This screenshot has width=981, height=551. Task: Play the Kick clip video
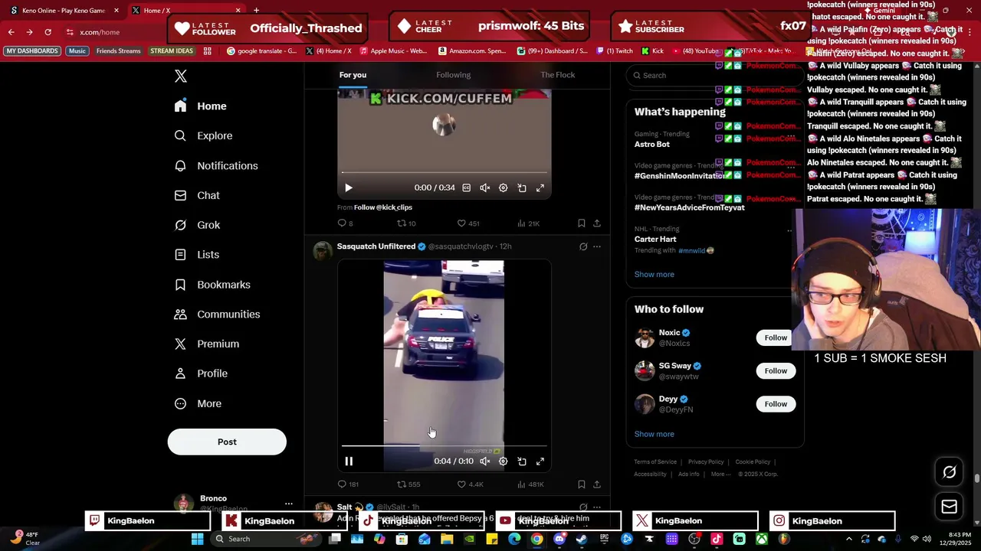[348, 187]
